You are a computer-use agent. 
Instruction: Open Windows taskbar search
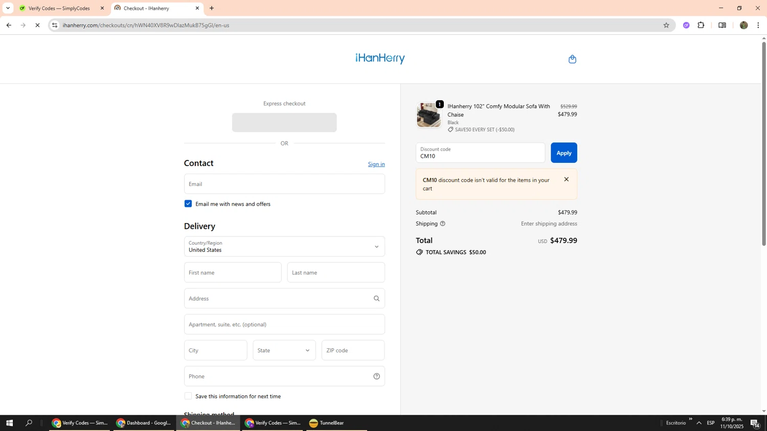click(29, 423)
